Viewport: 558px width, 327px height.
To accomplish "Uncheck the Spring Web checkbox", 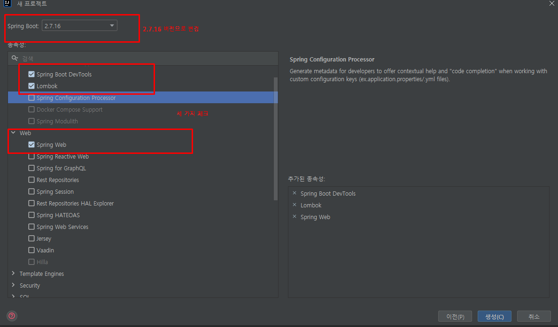I will [x=31, y=144].
